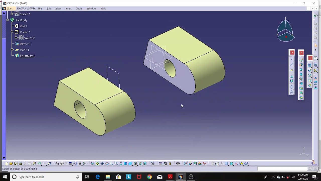
Task: Expand the Sketch.2 tree node
Action: [x=16, y=38]
